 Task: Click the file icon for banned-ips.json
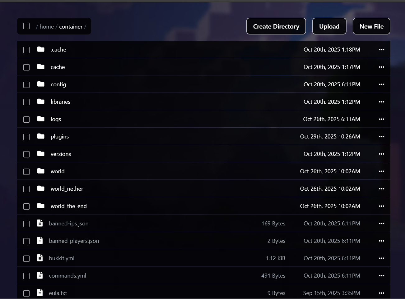(40, 223)
